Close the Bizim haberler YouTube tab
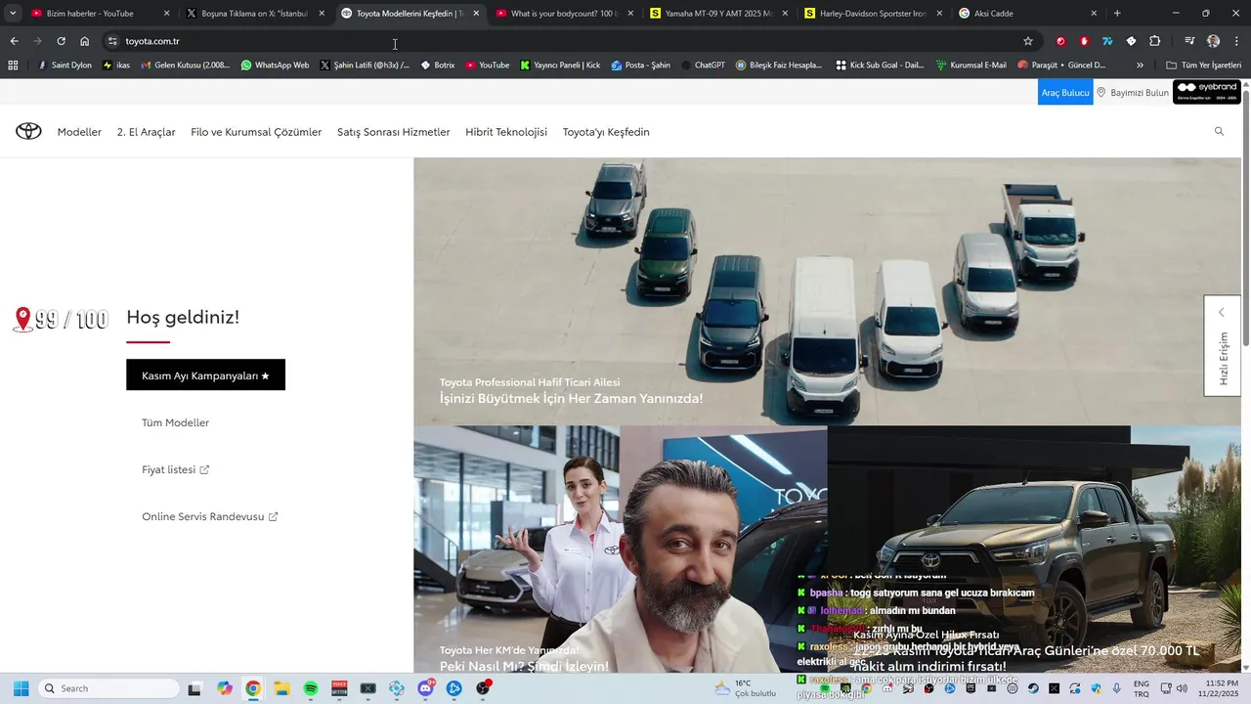The height and width of the screenshot is (704, 1251). pyautogui.click(x=166, y=14)
